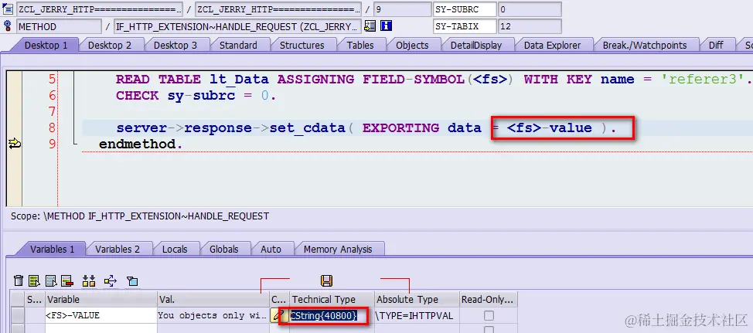The height and width of the screenshot is (333, 753).
Task: Click the SY-TABIX field name box
Action: pos(465,26)
